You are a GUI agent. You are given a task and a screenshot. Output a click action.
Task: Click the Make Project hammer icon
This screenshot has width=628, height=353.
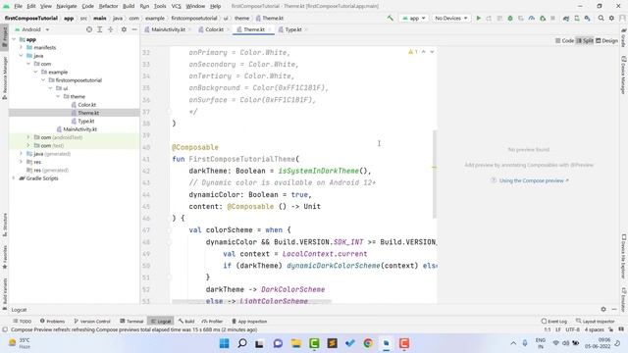tap(391, 18)
